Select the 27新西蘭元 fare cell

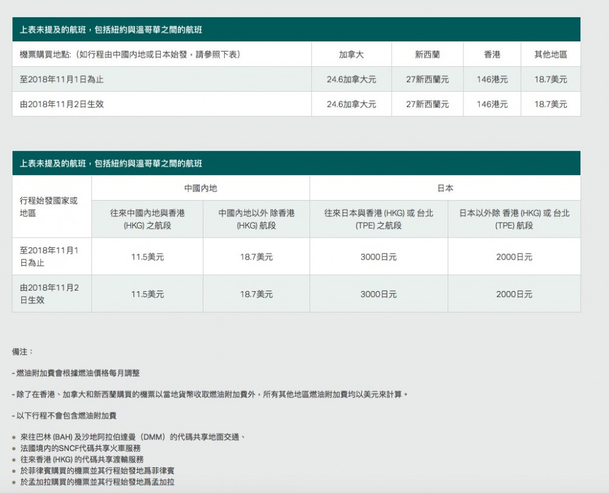[428, 79]
